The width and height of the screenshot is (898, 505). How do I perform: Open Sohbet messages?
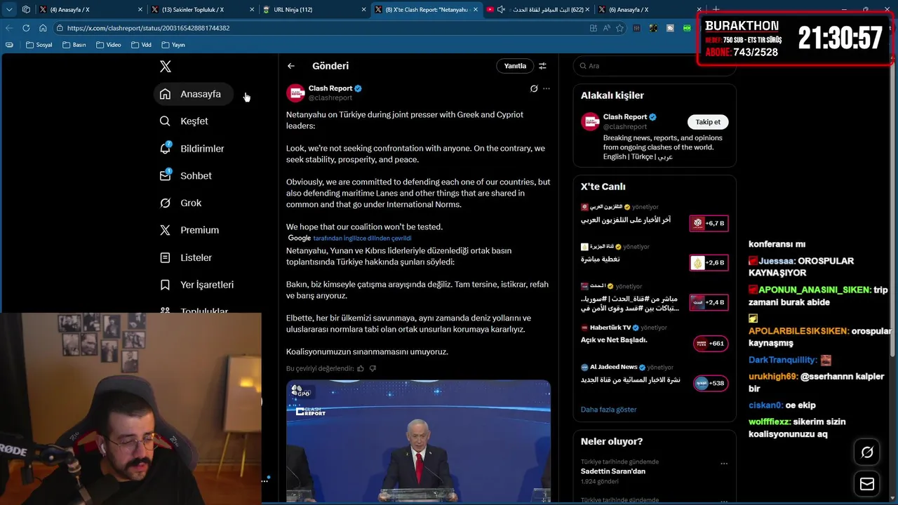186,176
